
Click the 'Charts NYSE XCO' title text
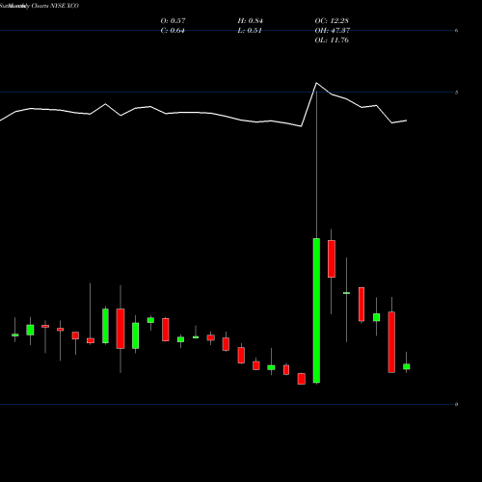[55, 6]
